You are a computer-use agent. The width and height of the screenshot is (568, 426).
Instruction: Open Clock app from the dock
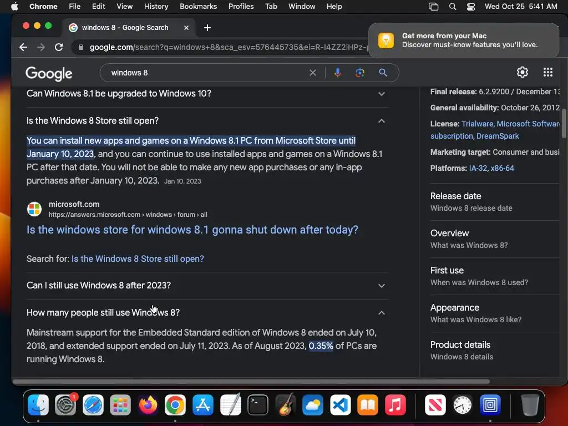click(x=463, y=404)
